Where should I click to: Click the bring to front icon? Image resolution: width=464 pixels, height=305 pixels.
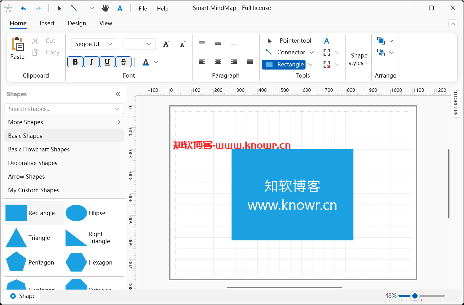pyautogui.click(x=381, y=40)
